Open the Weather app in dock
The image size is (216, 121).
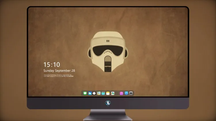pos(90,93)
